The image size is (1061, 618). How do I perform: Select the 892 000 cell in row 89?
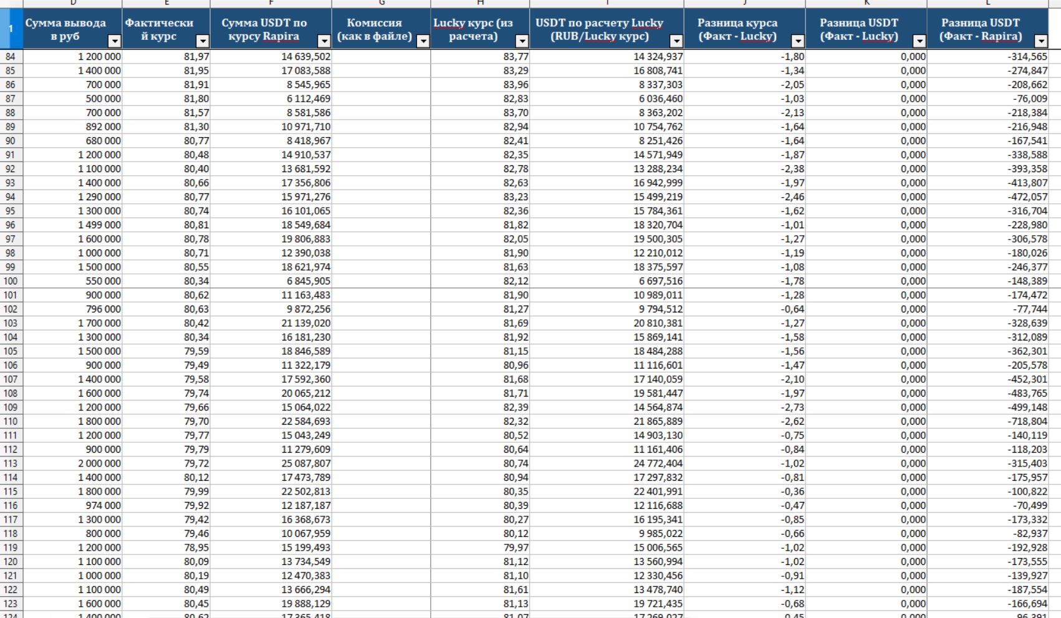click(73, 127)
